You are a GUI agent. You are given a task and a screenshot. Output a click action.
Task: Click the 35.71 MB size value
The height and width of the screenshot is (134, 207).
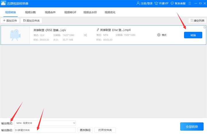point(68,40)
